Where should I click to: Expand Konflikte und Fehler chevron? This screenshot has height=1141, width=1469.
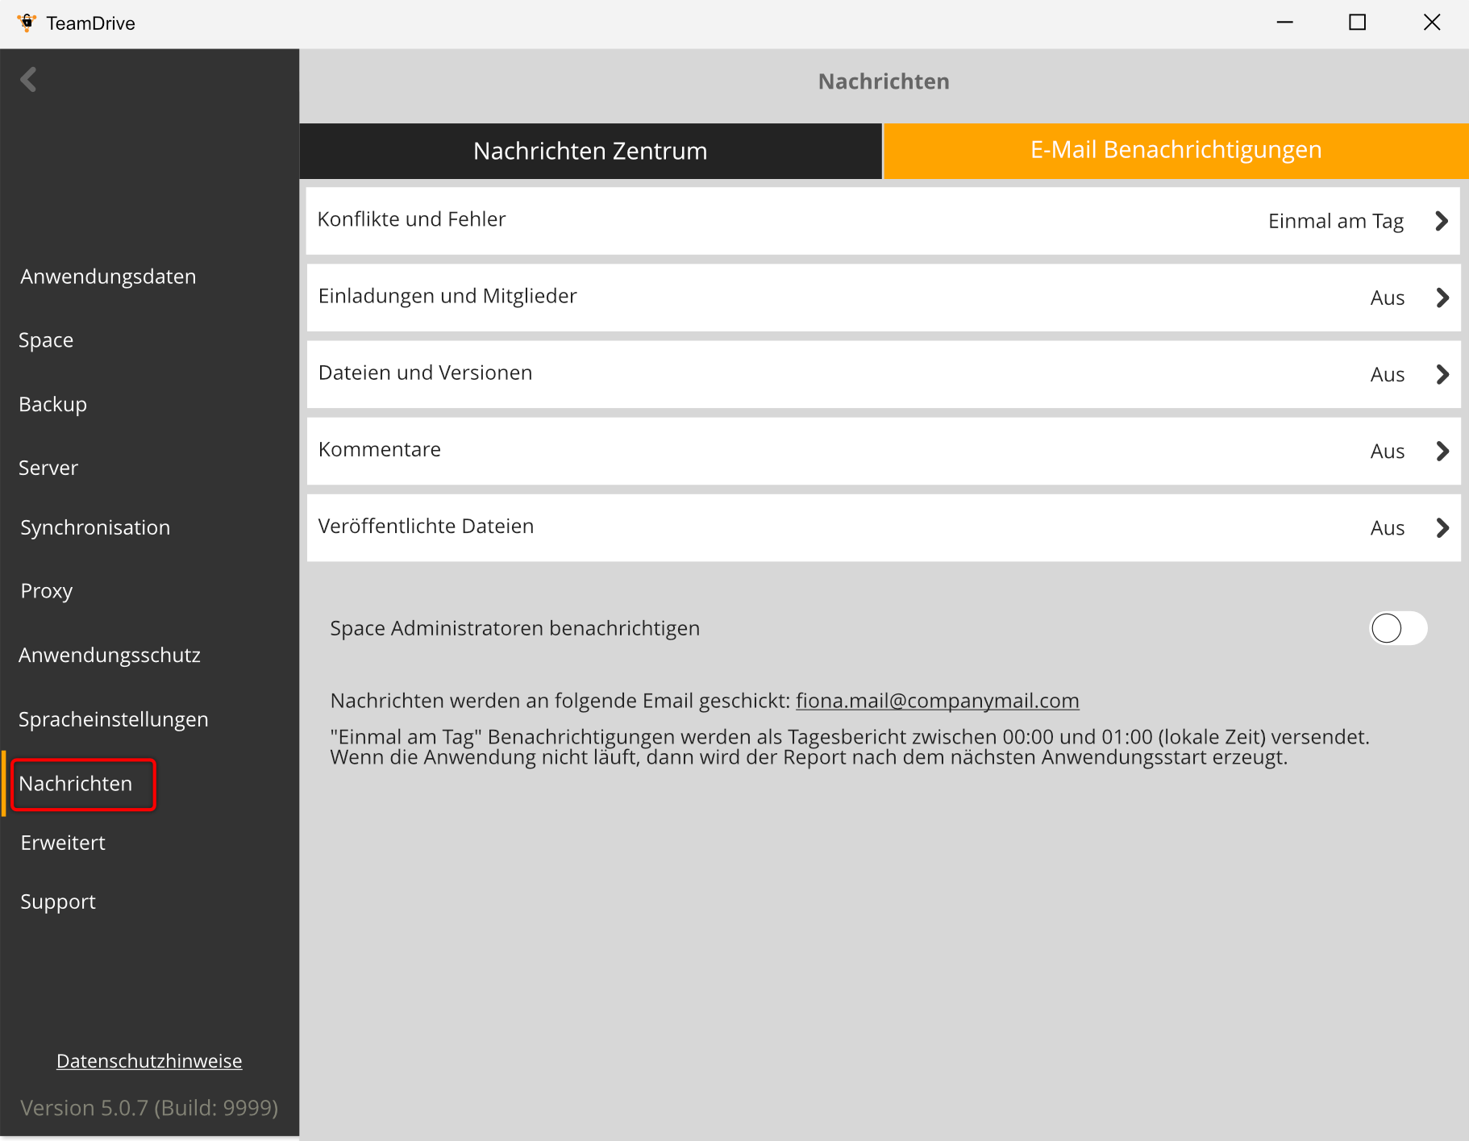point(1442,221)
